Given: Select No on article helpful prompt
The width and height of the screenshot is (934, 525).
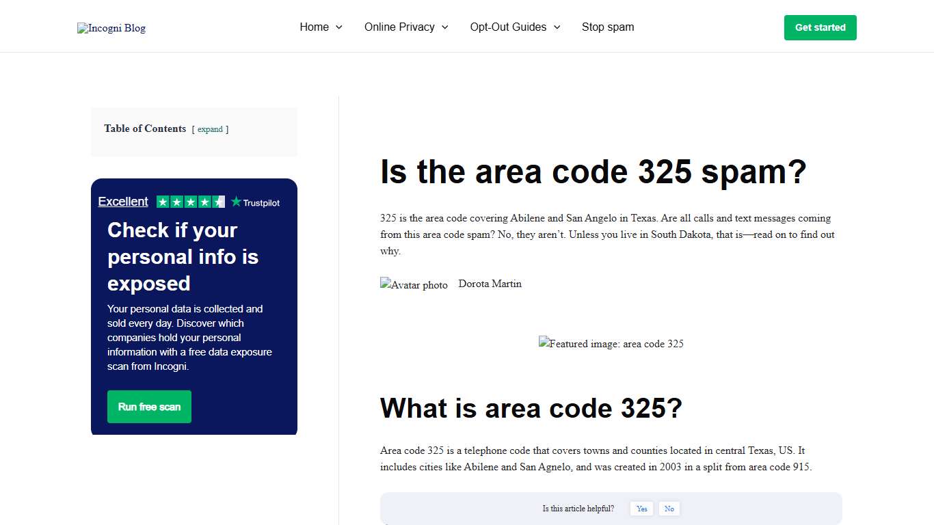Looking at the screenshot, I should click(669, 509).
